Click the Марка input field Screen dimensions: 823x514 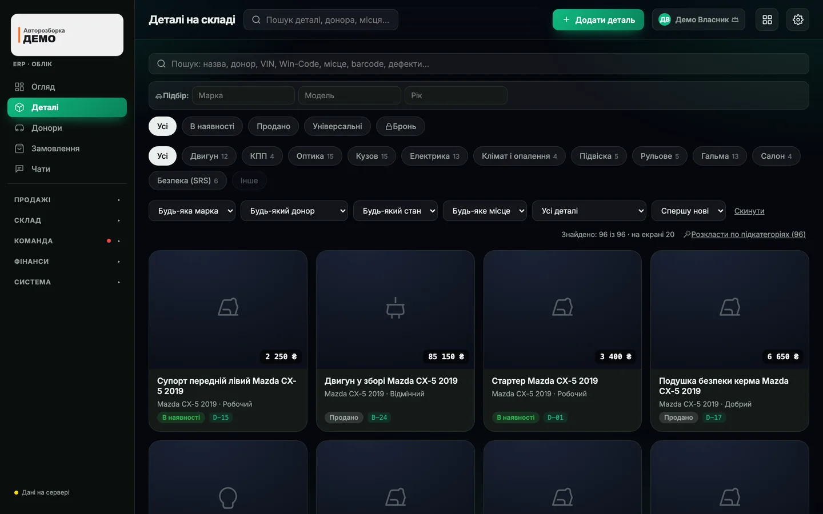point(243,95)
